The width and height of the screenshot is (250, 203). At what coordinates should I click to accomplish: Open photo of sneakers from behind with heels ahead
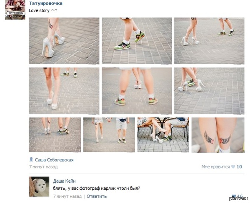(x=137, y=91)
